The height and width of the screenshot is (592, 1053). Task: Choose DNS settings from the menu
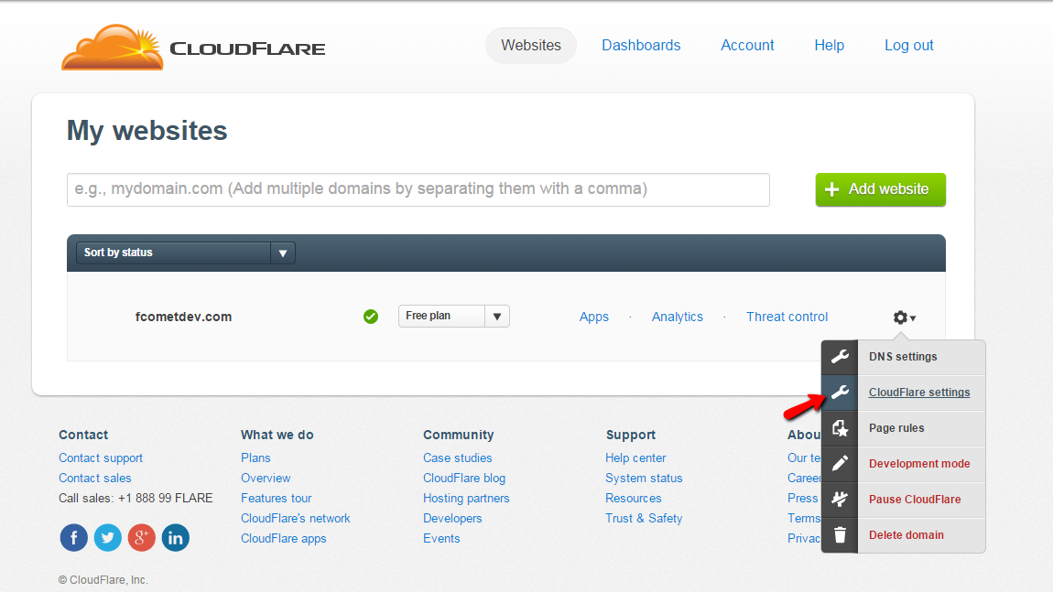(903, 357)
